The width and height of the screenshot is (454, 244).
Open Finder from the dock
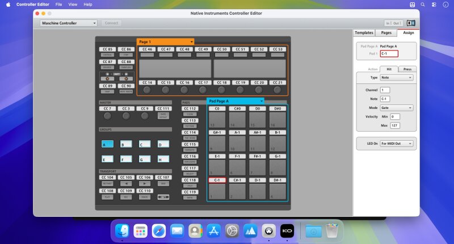click(122, 231)
